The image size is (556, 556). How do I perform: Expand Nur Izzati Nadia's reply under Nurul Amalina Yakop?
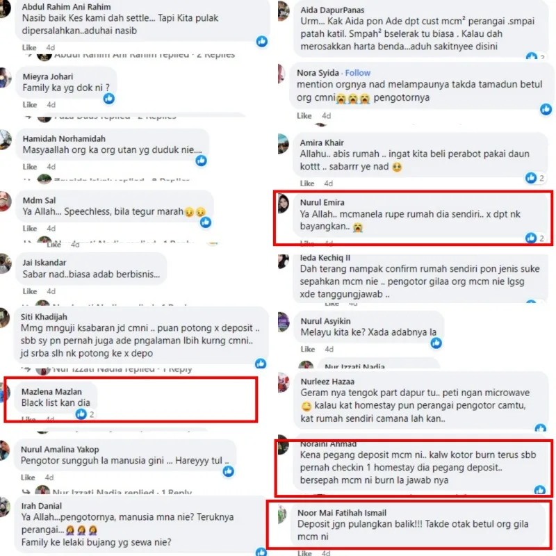[113, 492]
